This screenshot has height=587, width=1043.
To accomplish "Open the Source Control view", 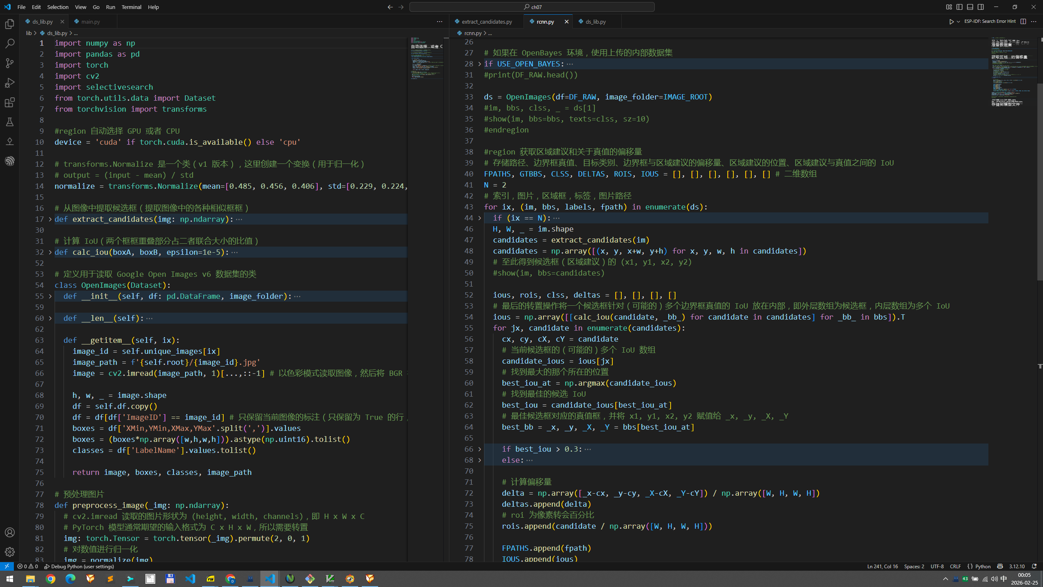I will 10,63.
